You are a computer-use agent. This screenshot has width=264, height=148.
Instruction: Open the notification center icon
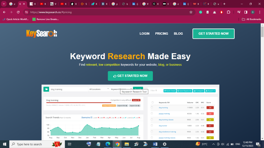point(258,144)
